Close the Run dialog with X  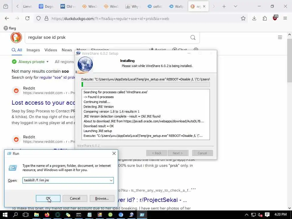tap(114, 153)
